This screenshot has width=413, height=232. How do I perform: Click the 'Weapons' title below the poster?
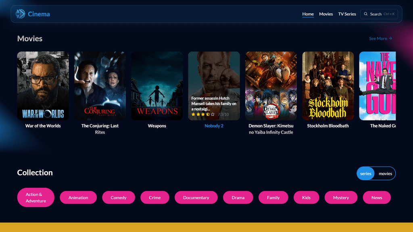click(157, 126)
